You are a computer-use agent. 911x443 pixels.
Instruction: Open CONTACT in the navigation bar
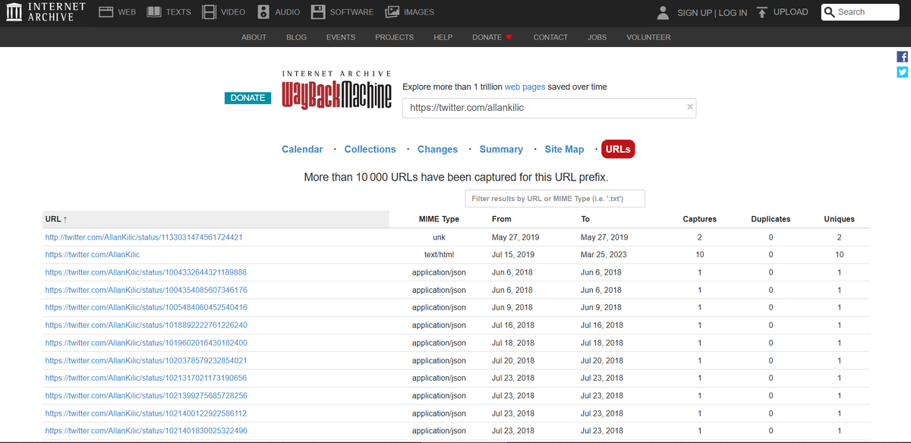coord(550,37)
